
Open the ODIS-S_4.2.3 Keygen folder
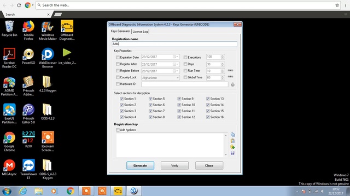coord(48,169)
